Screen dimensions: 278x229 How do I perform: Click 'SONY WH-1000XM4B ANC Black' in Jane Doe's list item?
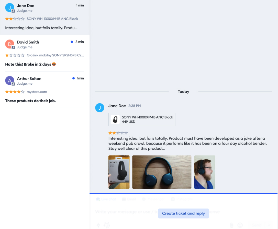tap(52, 19)
